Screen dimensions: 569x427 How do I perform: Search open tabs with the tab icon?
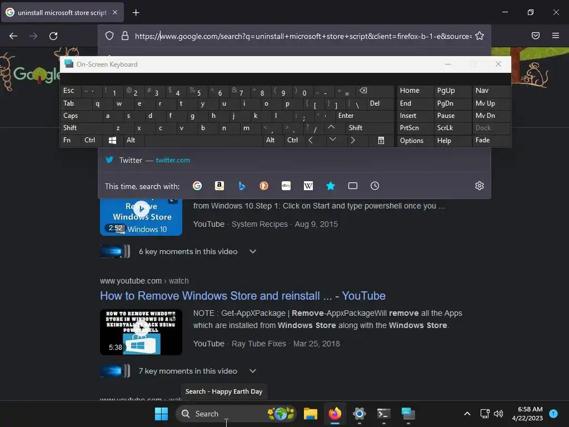(x=353, y=186)
